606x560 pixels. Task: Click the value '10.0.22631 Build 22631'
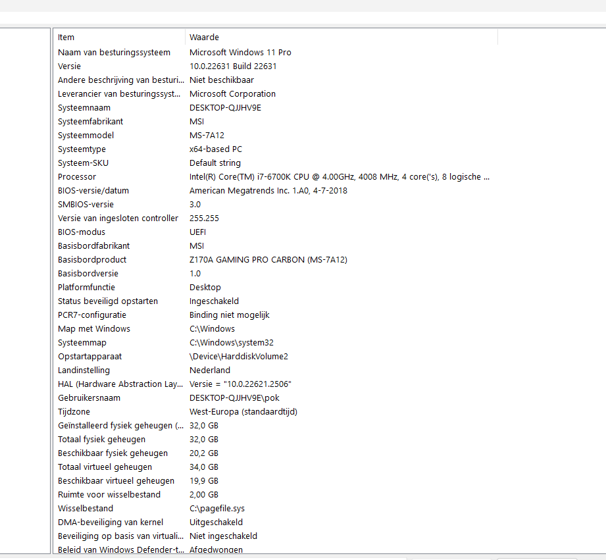click(x=233, y=66)
